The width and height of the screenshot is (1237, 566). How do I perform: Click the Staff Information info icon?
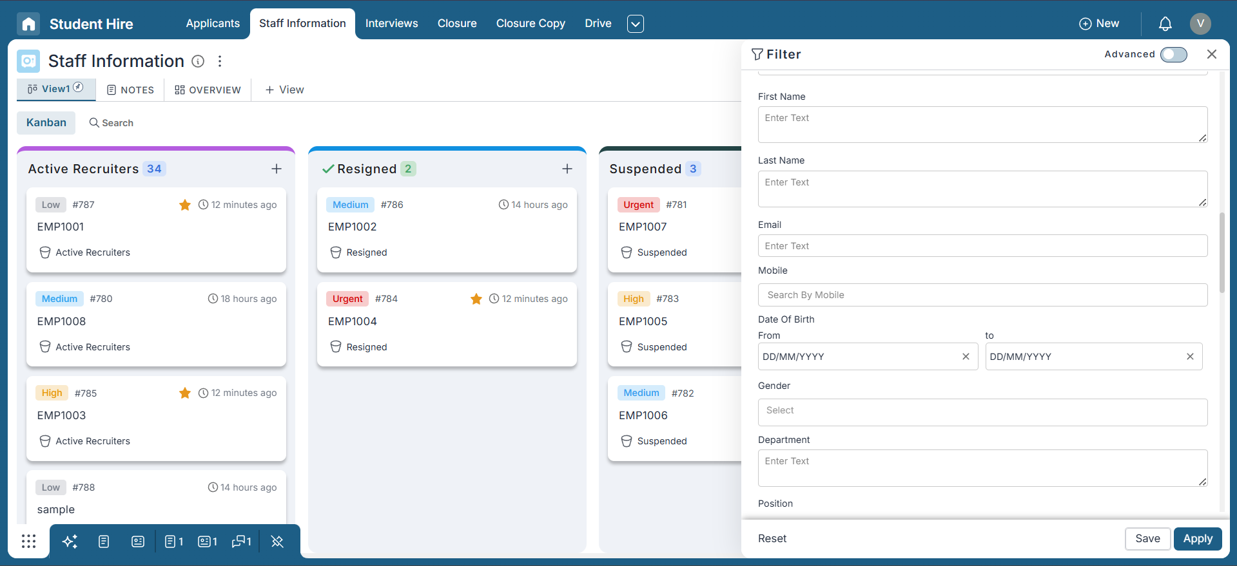(x=198, y=61)
